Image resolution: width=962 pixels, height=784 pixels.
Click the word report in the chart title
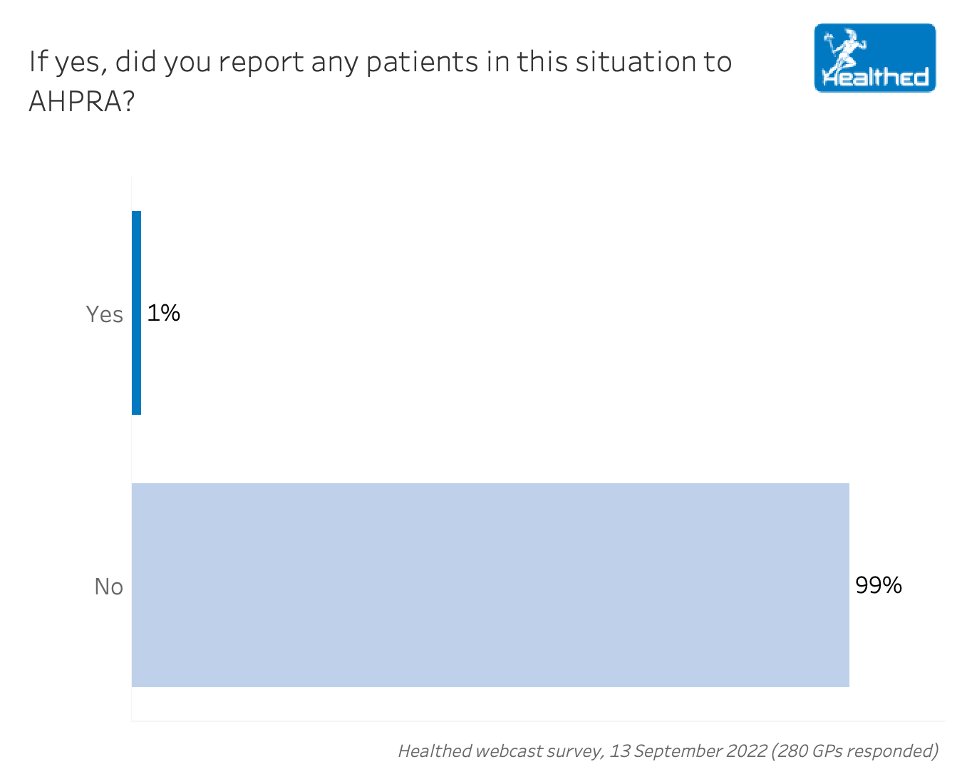pos(262,63)
